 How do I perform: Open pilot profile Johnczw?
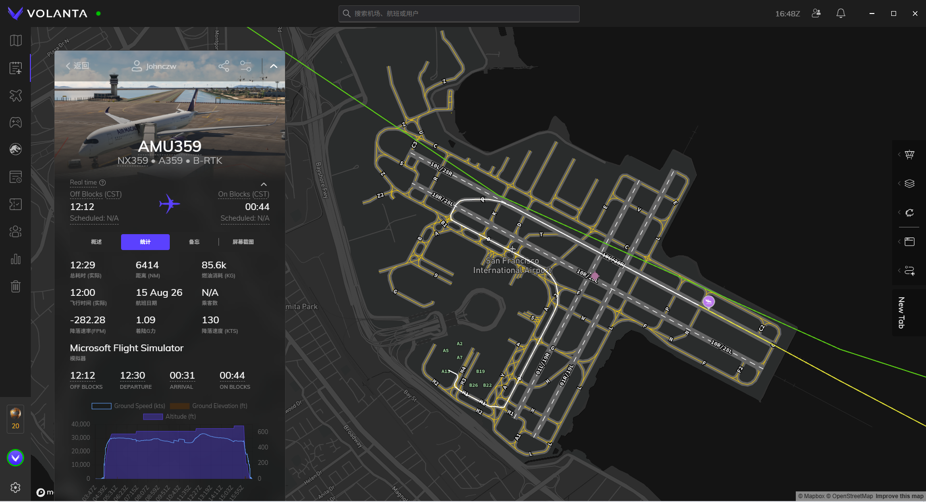click(x=154, y=66)
